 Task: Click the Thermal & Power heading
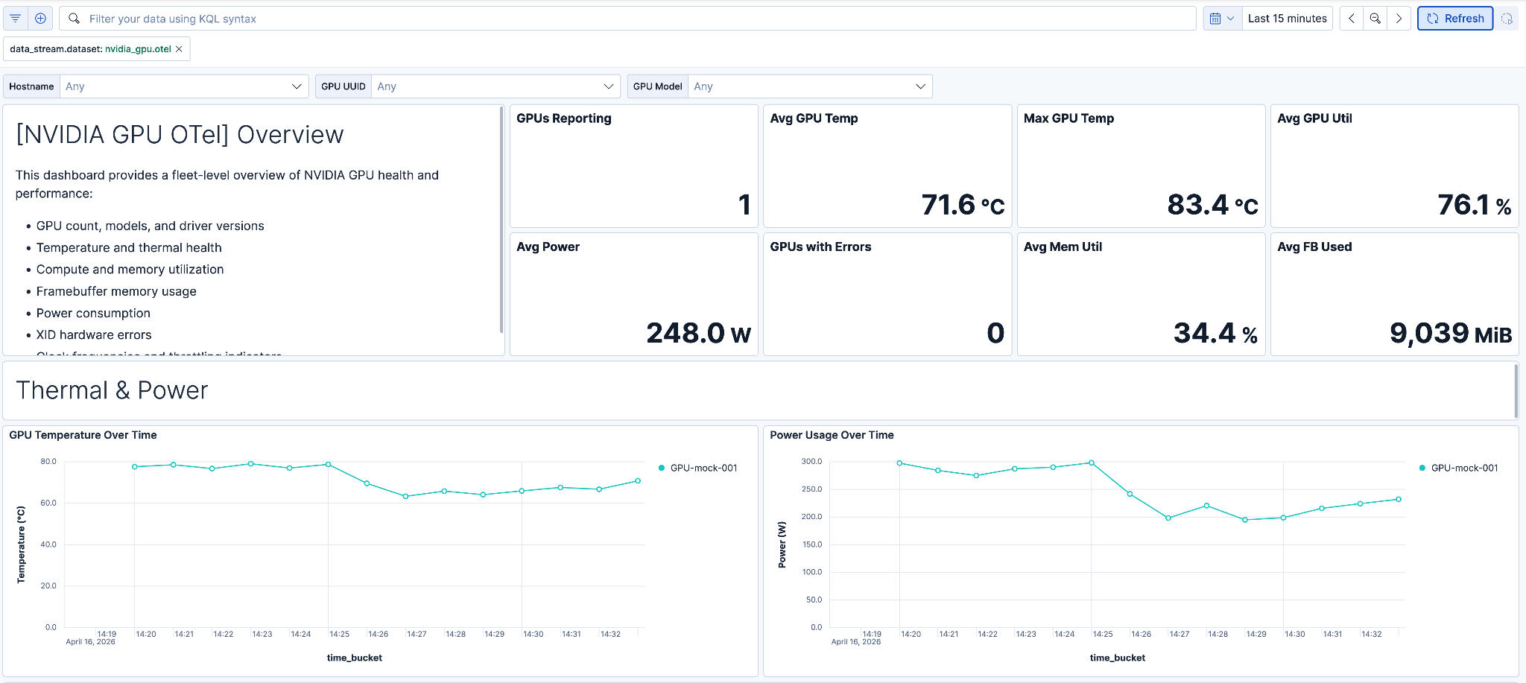point(112,390)
